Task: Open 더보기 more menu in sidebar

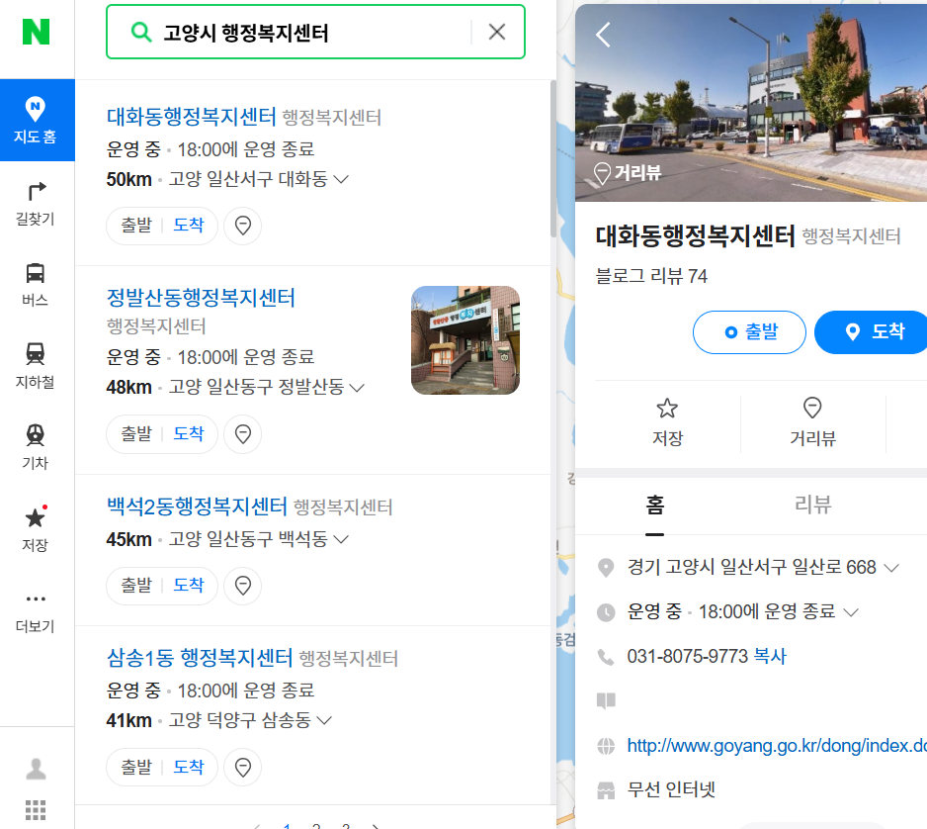Action: [36, 612]
